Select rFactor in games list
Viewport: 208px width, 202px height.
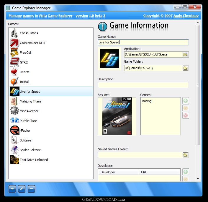click(51, 131)
